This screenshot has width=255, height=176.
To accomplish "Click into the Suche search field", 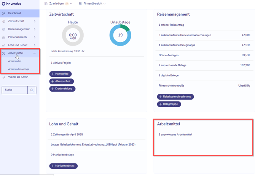I will pos(14,90).
